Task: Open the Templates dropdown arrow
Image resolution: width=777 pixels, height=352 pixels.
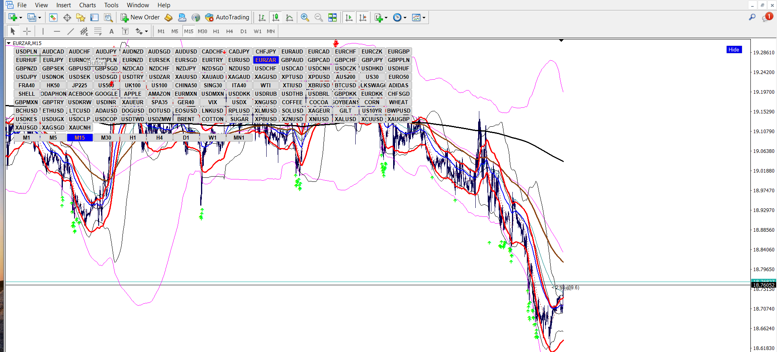Action: pos(424,18)
